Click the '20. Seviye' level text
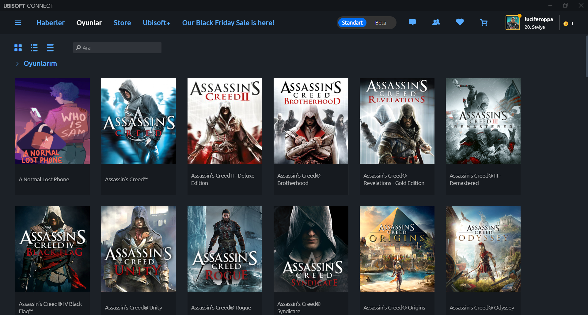The image size is (588, 315). tap(535, 27)
